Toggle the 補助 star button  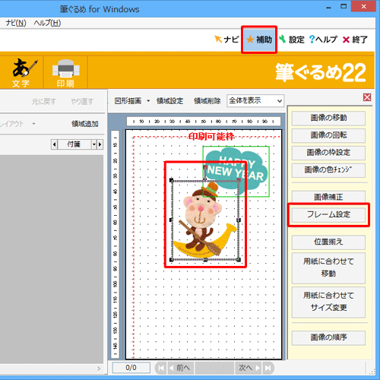coord(259,40)
